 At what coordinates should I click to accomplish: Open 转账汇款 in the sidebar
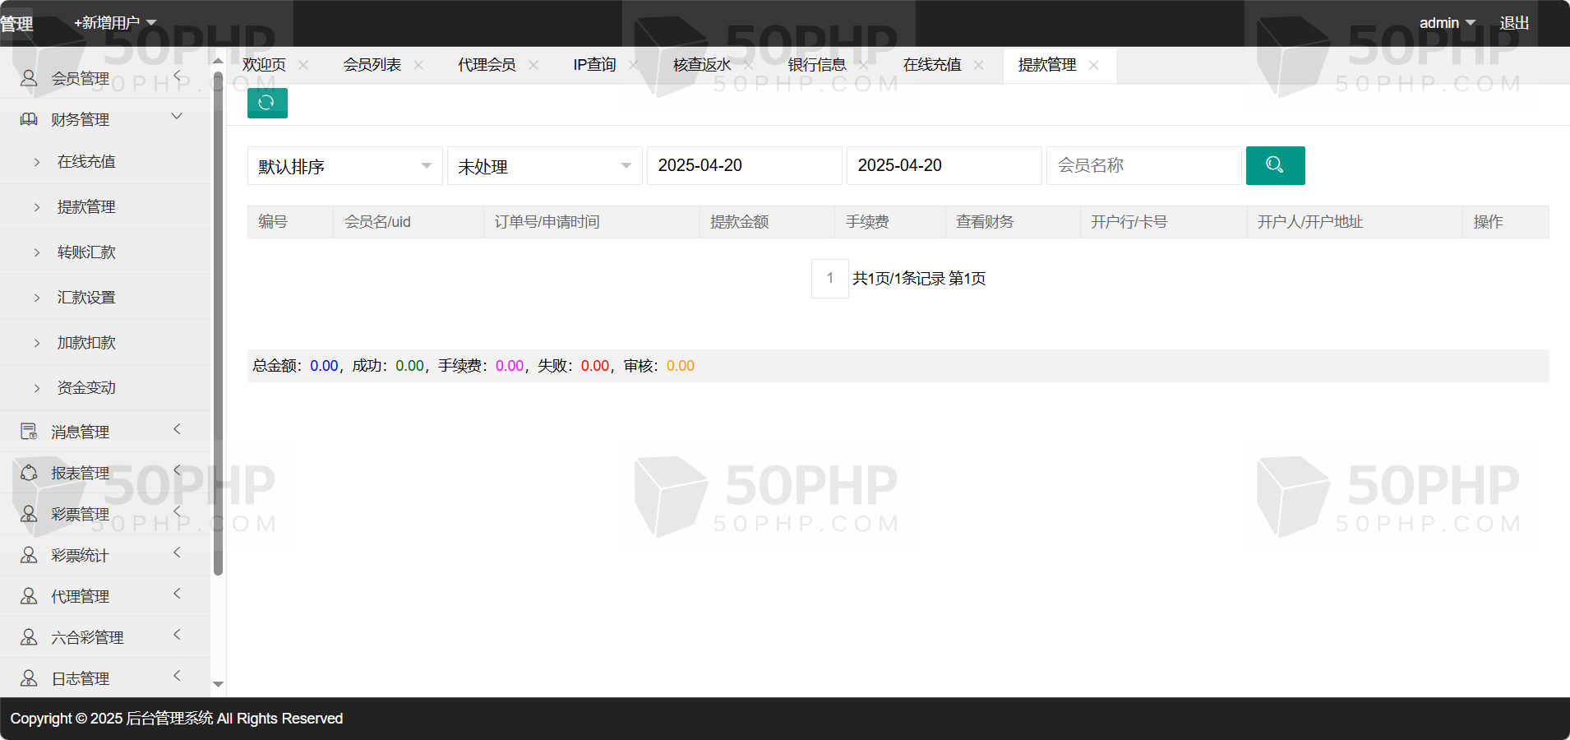pyautogui.click(x=86, y=252)
